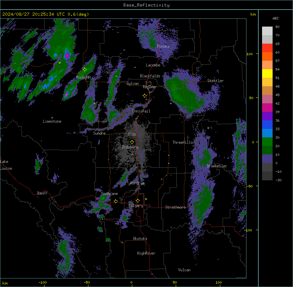Click the Calgary city label
293x287 pixels.
136,206
